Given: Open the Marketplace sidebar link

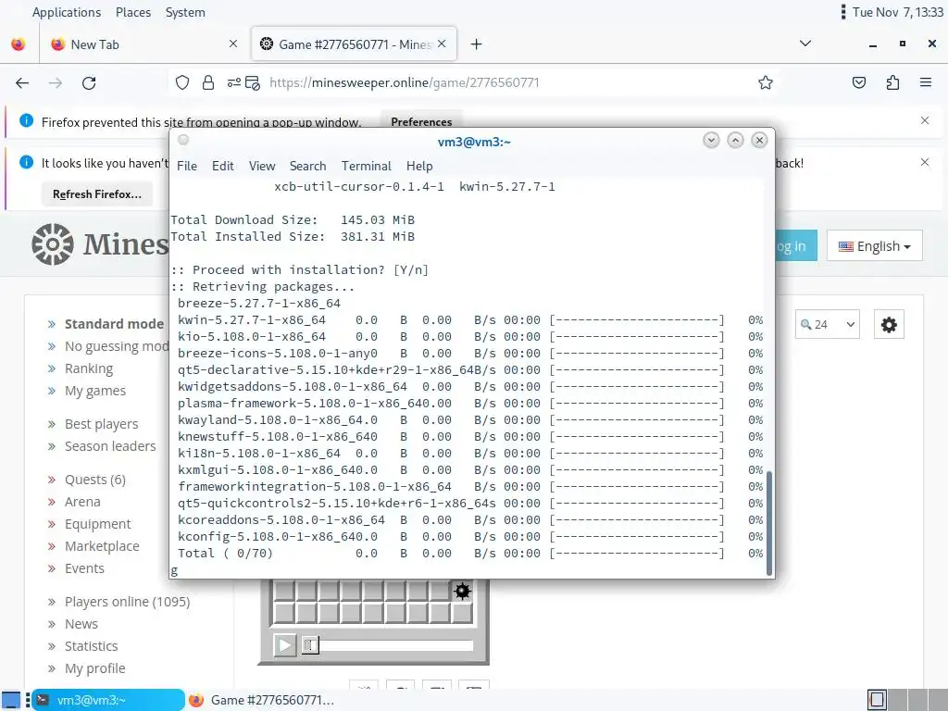Looking at the screenshot, I should point(102,546).
